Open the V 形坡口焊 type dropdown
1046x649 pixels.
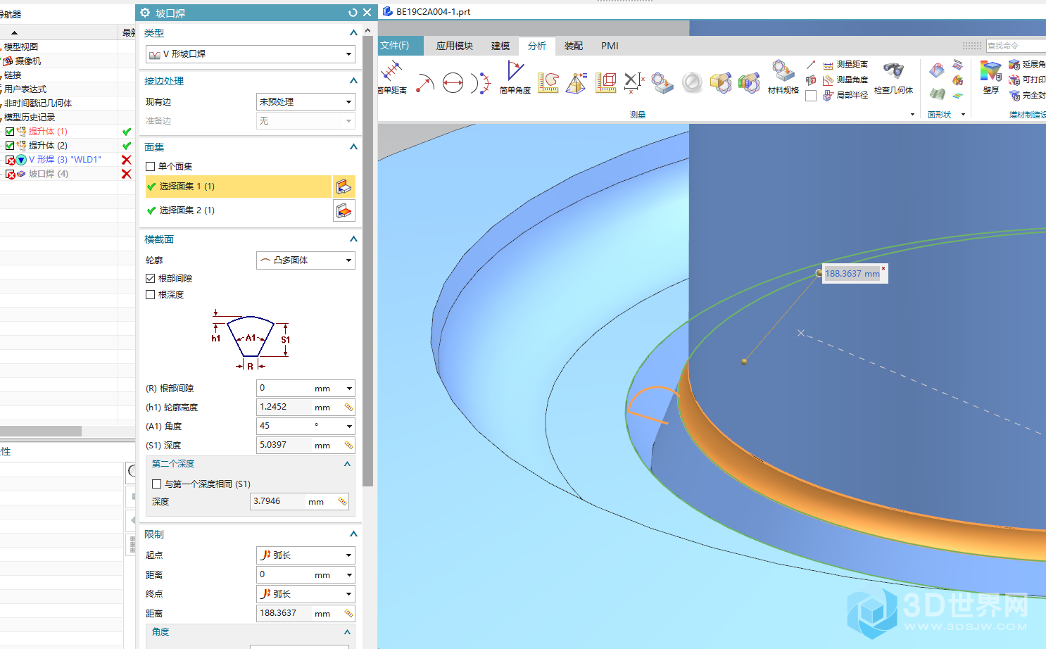[x=250, y=54]
